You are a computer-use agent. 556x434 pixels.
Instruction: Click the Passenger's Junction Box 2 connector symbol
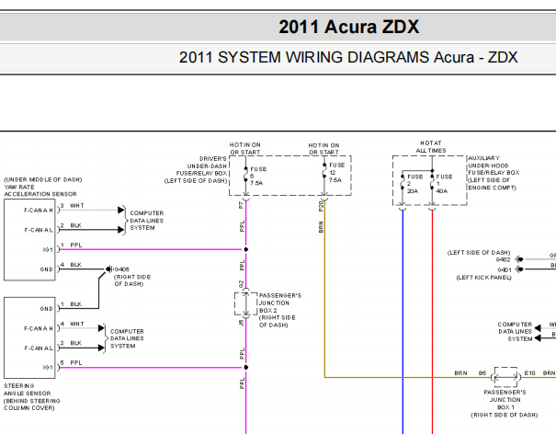pyautogui.click(x=245, y=303)
